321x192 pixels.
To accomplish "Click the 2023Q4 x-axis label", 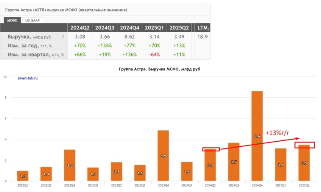I will pyautogui.click(x=163, y=185).
